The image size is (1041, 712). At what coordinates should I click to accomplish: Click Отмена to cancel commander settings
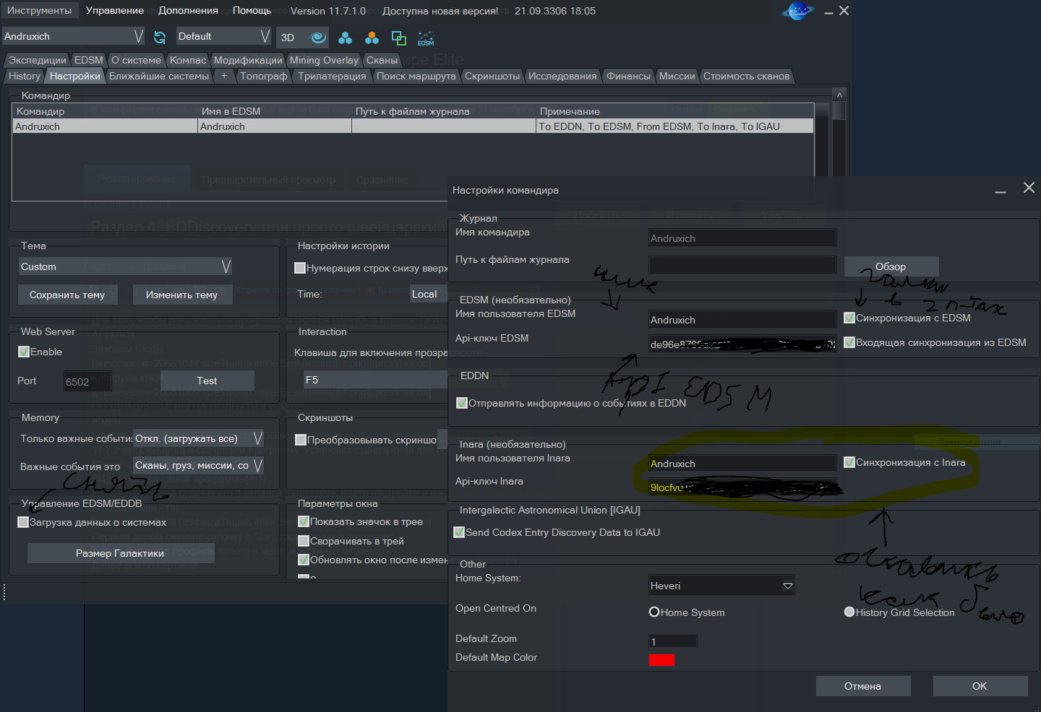point(863,686)
